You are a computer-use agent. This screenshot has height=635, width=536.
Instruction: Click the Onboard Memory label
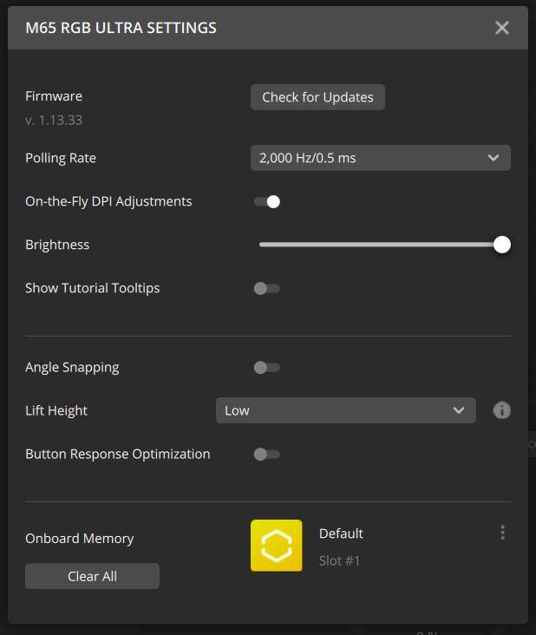click(79, 539)
